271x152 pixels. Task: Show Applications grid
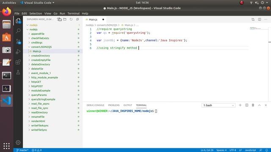[x=7, y=146]
